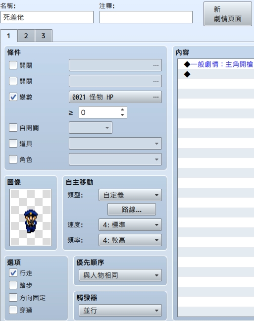Viewport: 254px width, 321px height.
Task: Open the 角色 actor dropdown
Action: pyautogui.click(x=115, y=160)
